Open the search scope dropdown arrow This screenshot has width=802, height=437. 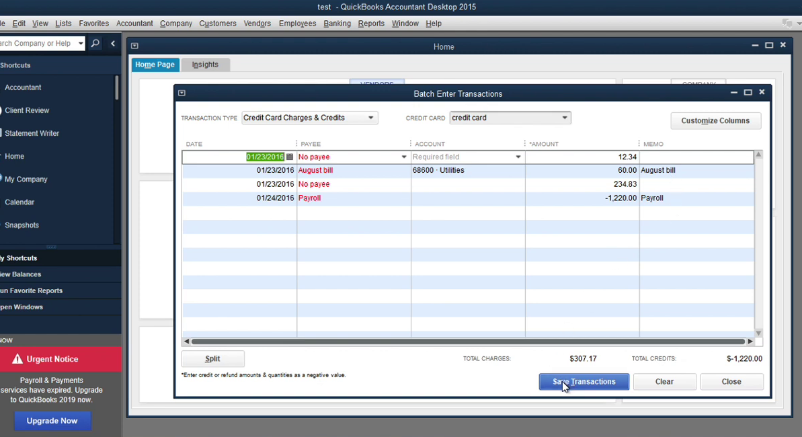coord(81,44)
